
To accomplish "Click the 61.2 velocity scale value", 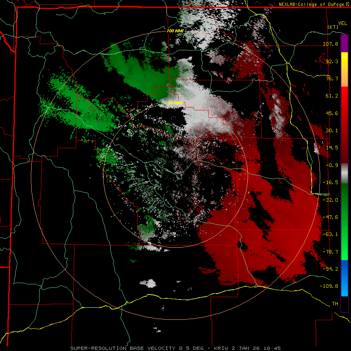I will pyautogui.click(x=332, y=96).
